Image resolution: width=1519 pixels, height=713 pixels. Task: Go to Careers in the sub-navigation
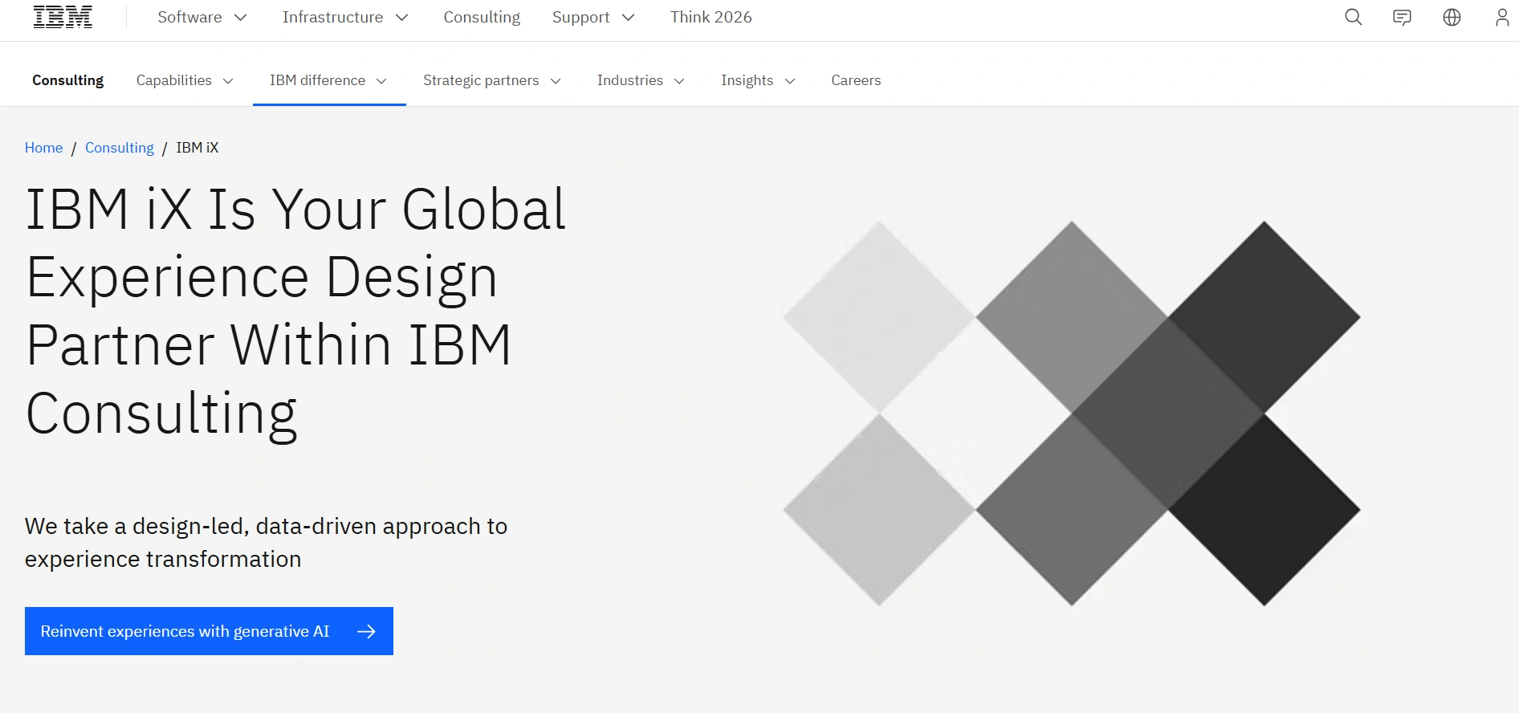point(856,80)
